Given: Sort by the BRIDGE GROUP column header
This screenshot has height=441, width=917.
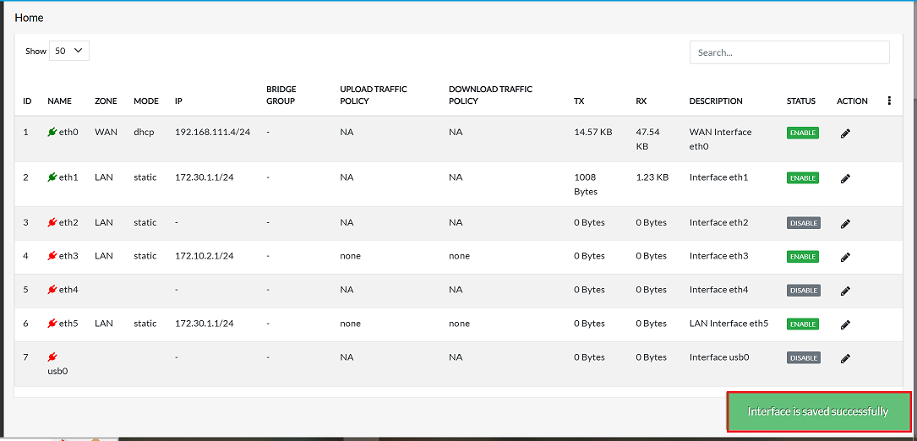Looking at the screenshot, I should 281,95.
